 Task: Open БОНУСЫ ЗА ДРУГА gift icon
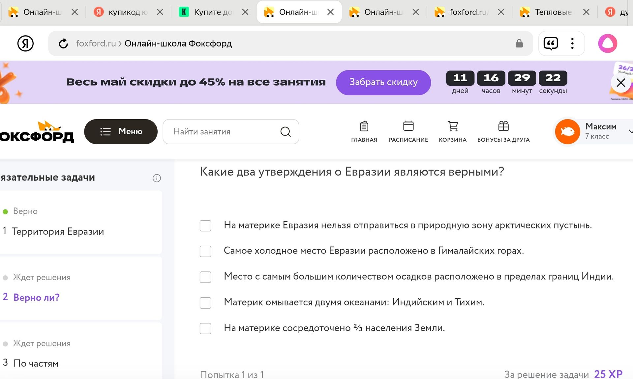(503, 126)
